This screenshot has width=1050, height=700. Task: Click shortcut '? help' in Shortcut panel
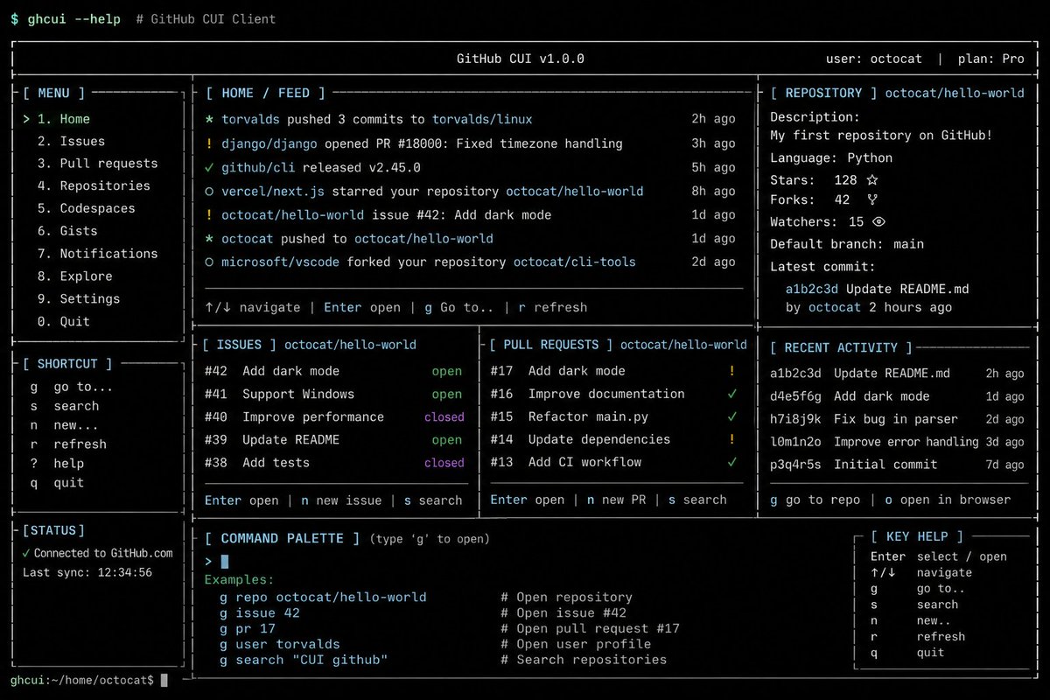click(57, 463)
